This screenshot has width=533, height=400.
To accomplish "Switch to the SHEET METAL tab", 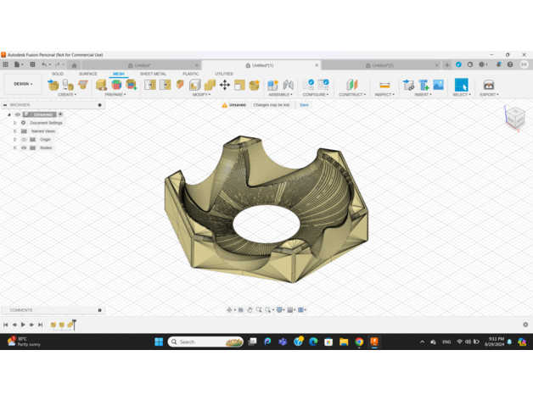I will click(x=153, y=74).
